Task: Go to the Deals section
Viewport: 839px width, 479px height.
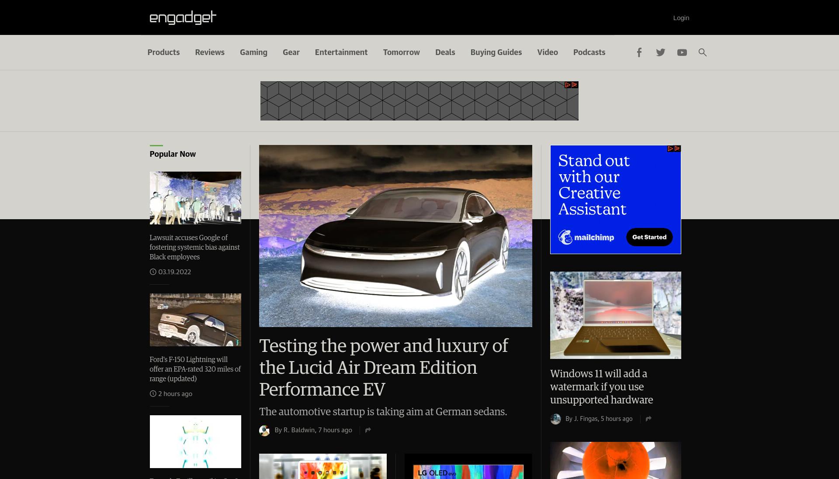Action: pos(445,52)
